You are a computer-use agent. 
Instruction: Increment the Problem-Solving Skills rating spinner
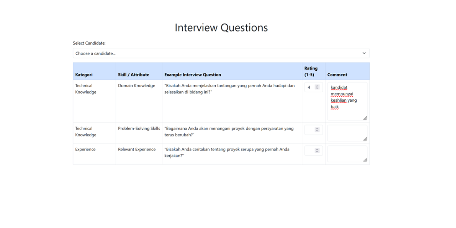click(317, 129)
